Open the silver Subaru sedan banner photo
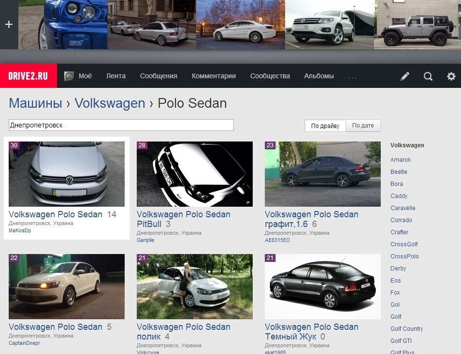461x354 pixels. pos(152,24)
